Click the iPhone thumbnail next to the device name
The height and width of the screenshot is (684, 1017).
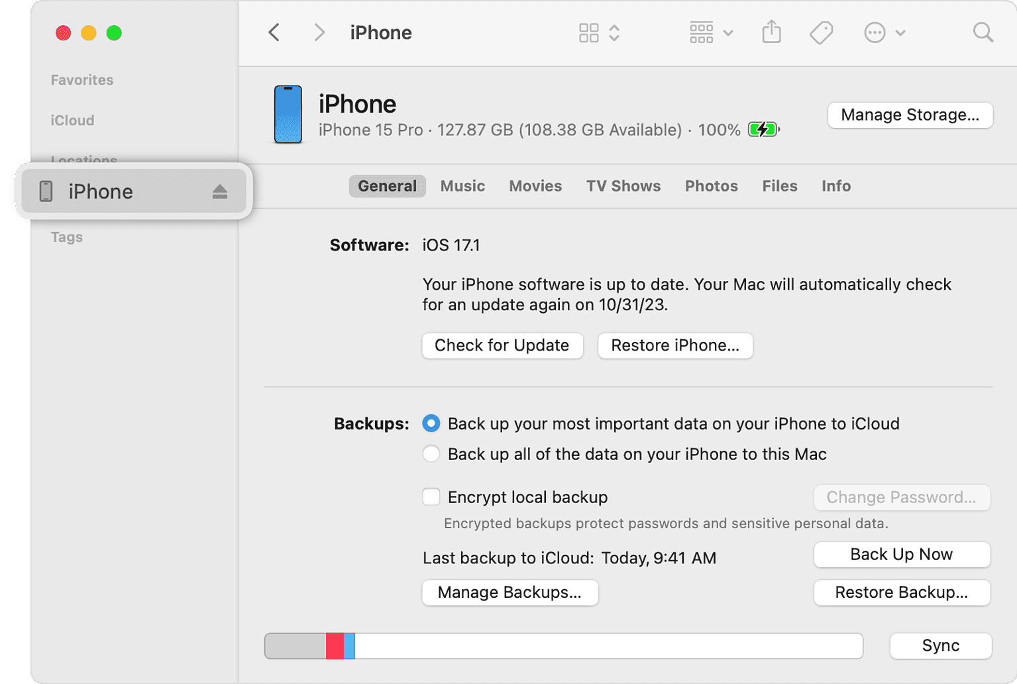click(288, 115)
